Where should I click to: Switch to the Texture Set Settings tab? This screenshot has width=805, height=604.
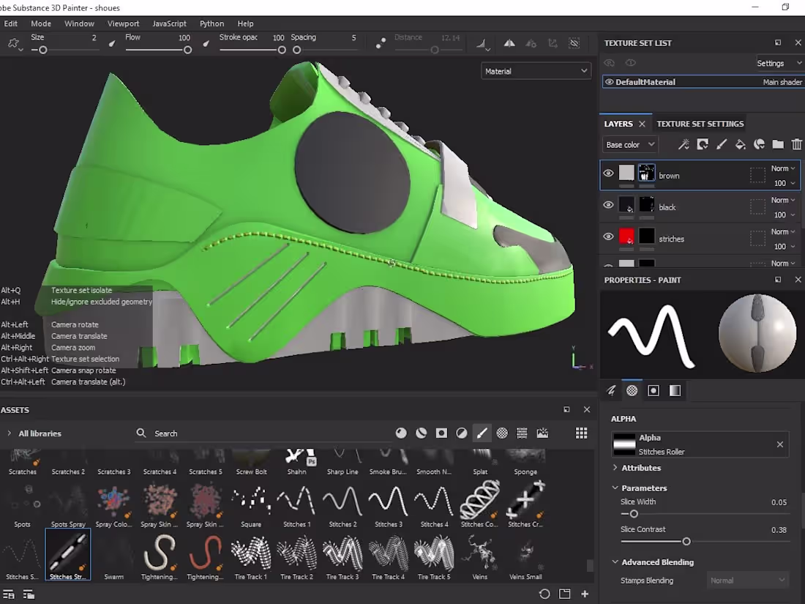(x=700, y=124)
